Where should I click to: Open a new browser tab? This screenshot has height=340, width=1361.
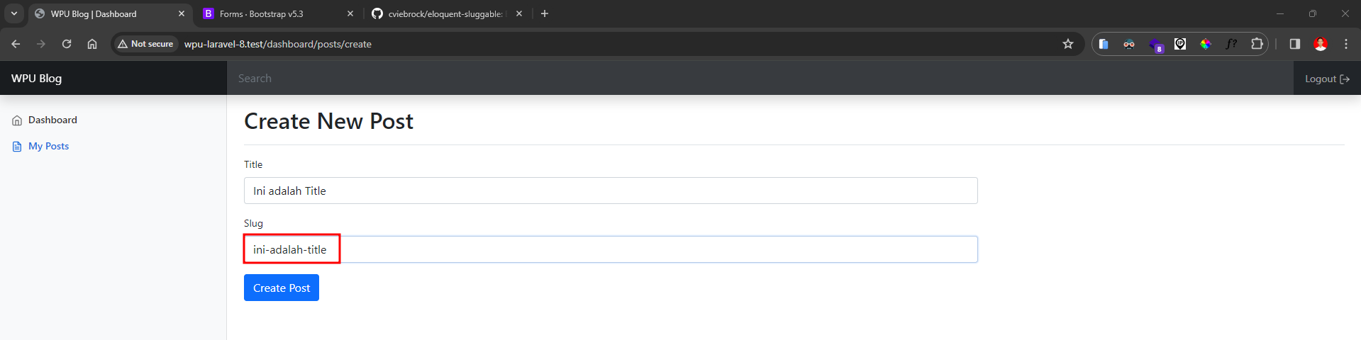[544, 13]
